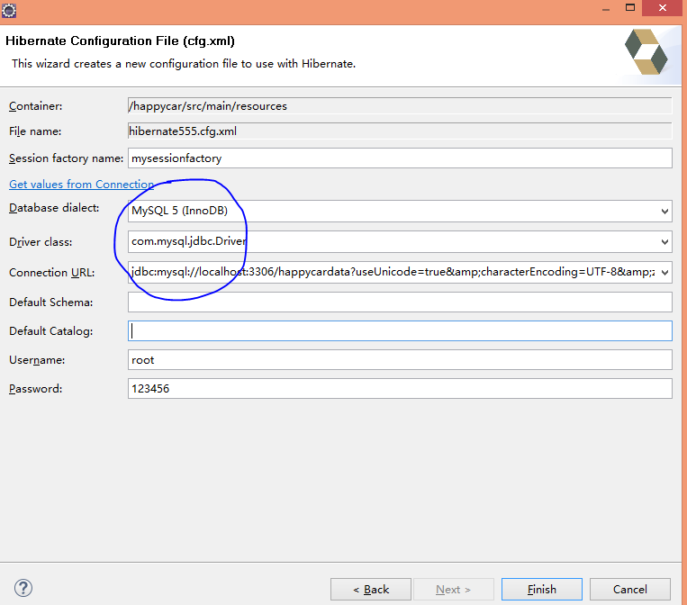Expand the Driver class dropdown arrow
Image resolution: width=687 pixels, height=605 pixels.
[x=664, y=242]
